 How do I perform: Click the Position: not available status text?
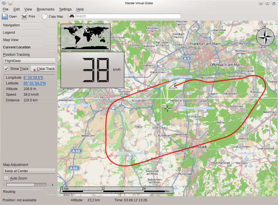tap(19, 200)
